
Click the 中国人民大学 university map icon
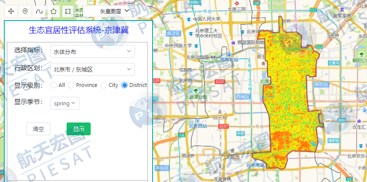(x=189, y=19)
